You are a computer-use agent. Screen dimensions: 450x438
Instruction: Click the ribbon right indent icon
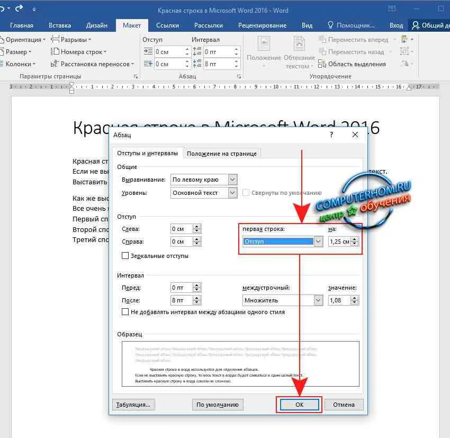[148, 64]
